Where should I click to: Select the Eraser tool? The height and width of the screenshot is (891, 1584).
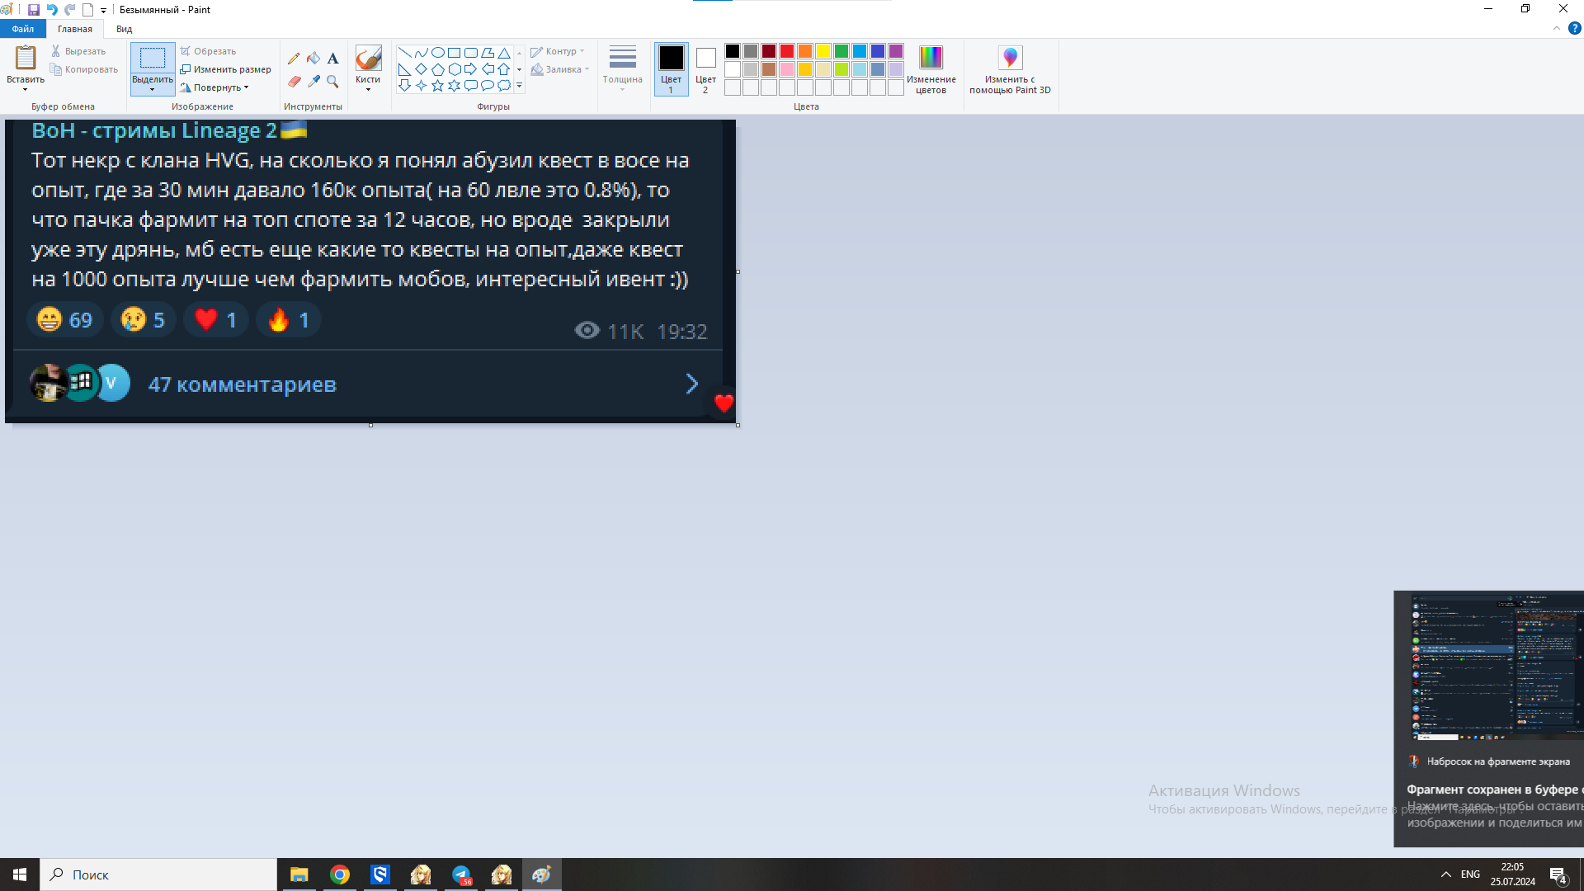[294, 82]
